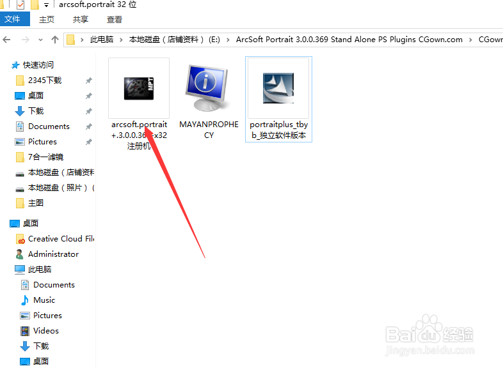Click the ArcSoft Portrait 3.0.0.369 breadcrumb
The width and height of the screenshot is (503, 368).
click(349, 40)
